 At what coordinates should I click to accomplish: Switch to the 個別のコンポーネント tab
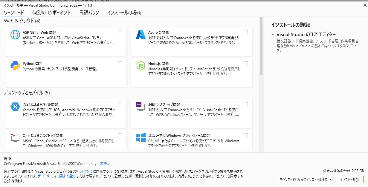click(x=51, y=13)
